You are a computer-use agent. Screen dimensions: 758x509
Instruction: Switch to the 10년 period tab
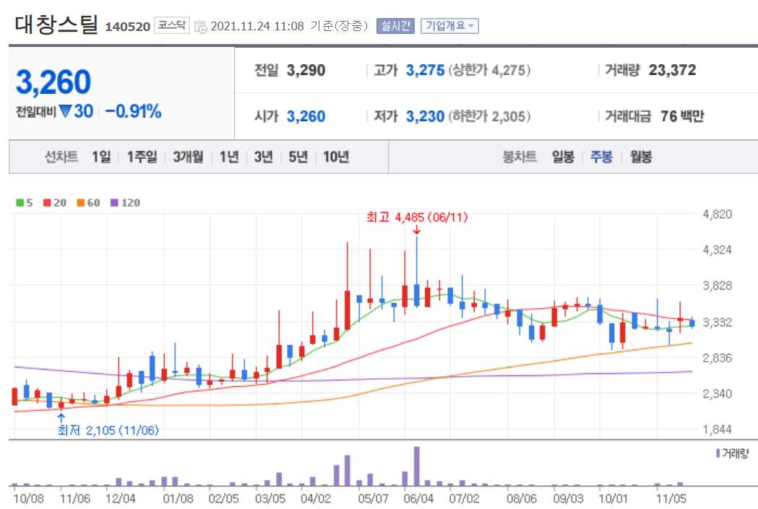[337, 157]
